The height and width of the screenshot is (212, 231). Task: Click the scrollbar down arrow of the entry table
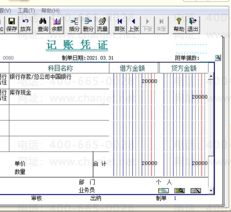coord(211,191)
